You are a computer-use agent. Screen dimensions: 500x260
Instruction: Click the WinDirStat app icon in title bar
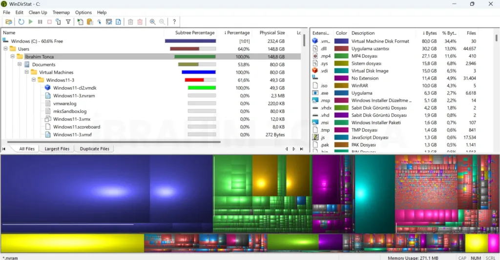click(x=4, y=4)
